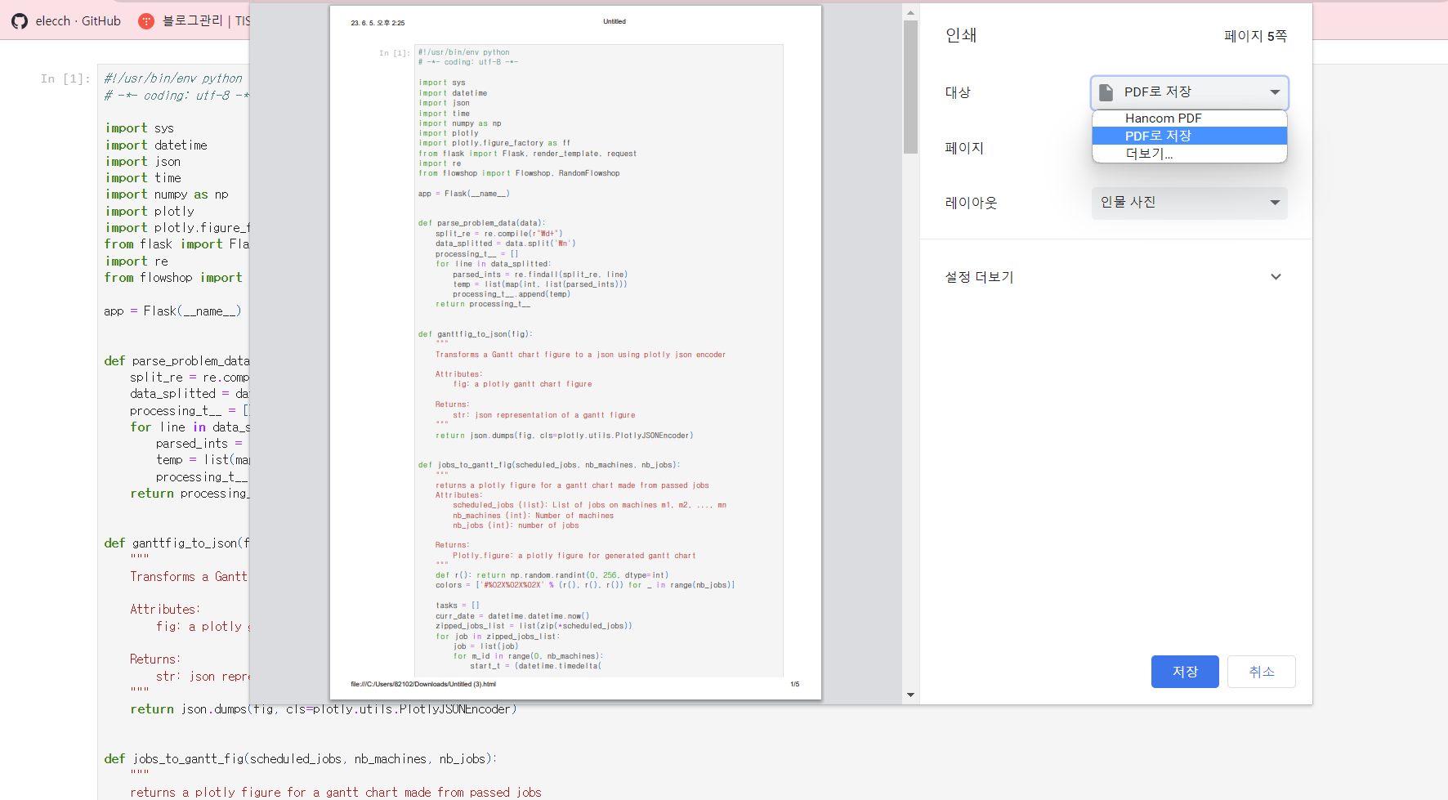This screenshot has height=800, width=1448.
Task: Click the preview scrollbar thumb
Action: click(910, 87)
